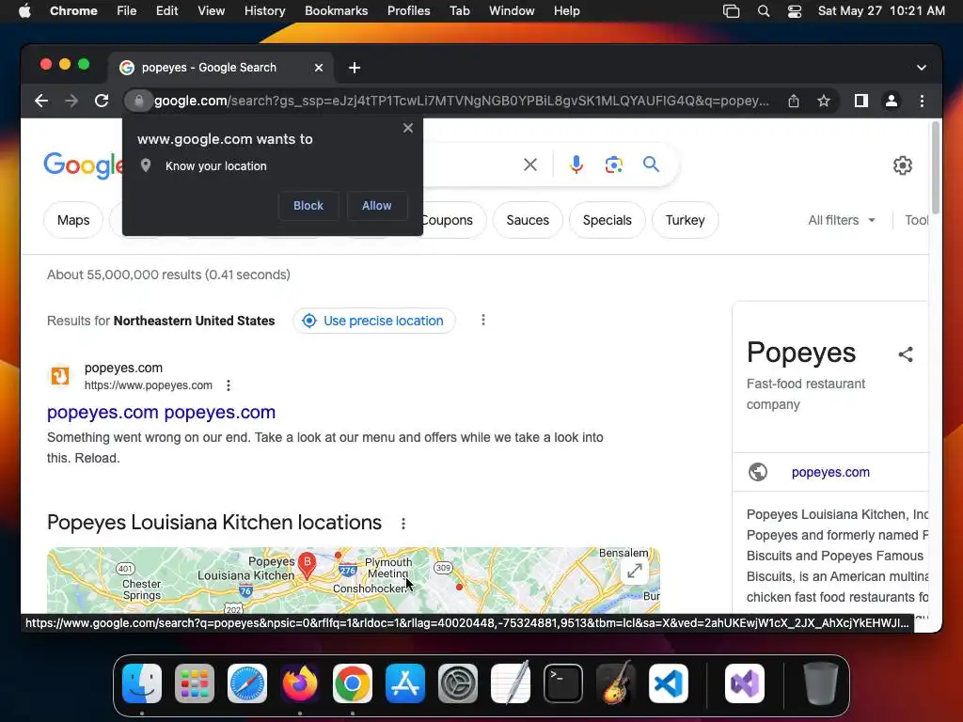Block the location request
963x722 pixels.
click(x=308, y=206)
